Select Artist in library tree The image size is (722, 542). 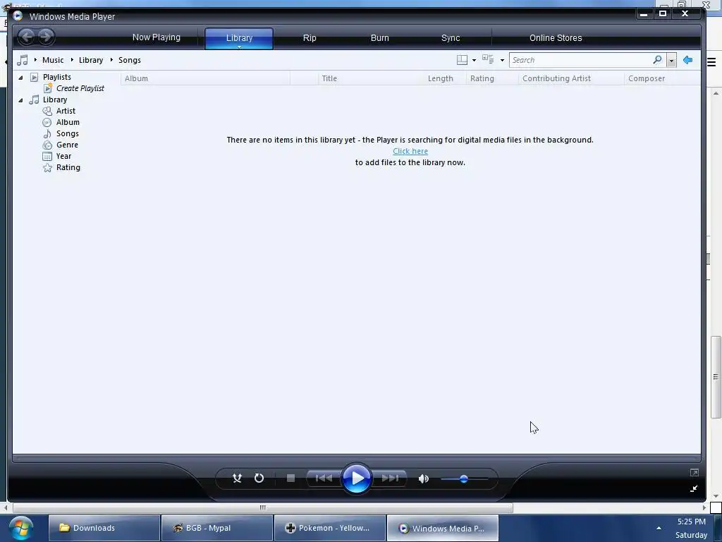(x=66, y=111)
